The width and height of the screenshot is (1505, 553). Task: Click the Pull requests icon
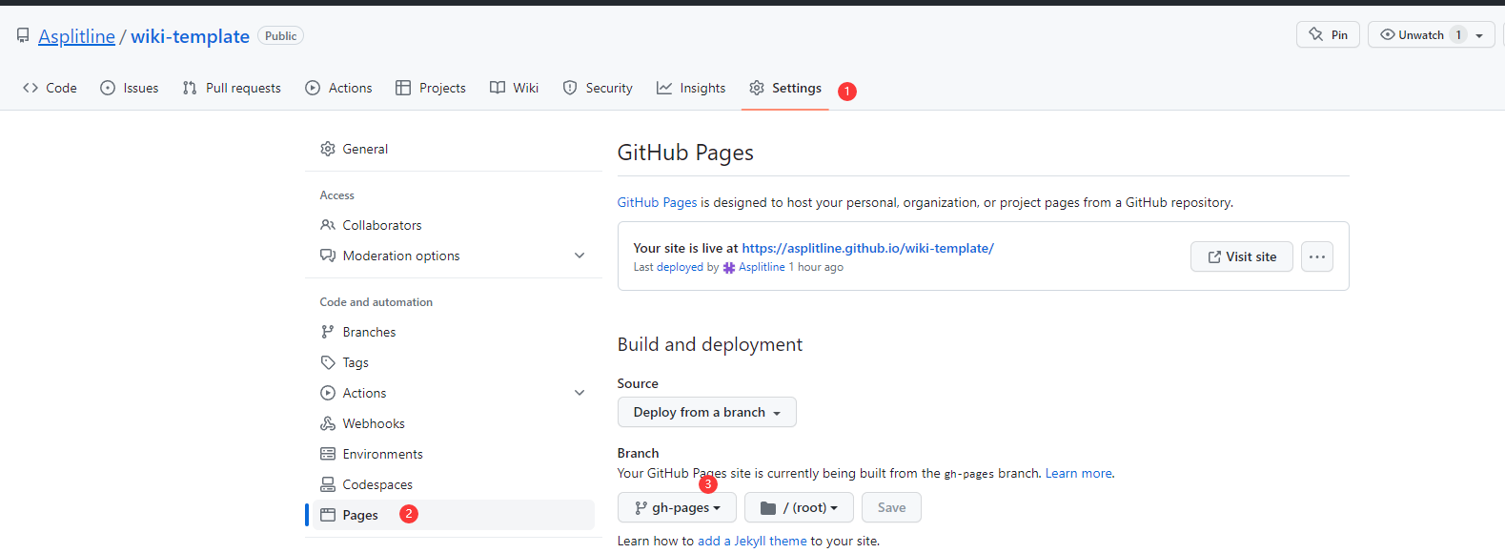(x=190, y=88)
